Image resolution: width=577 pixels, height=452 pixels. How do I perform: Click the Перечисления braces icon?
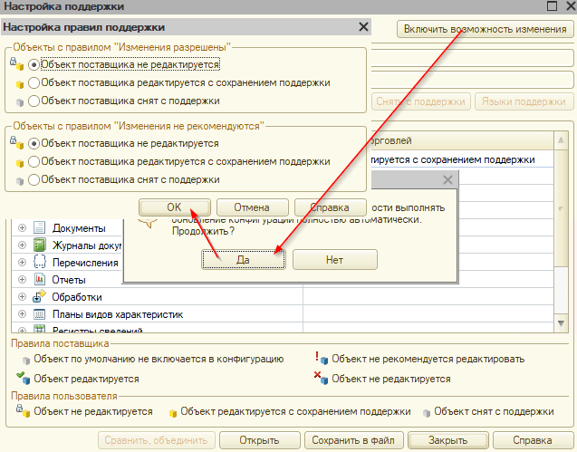(39, 262)
